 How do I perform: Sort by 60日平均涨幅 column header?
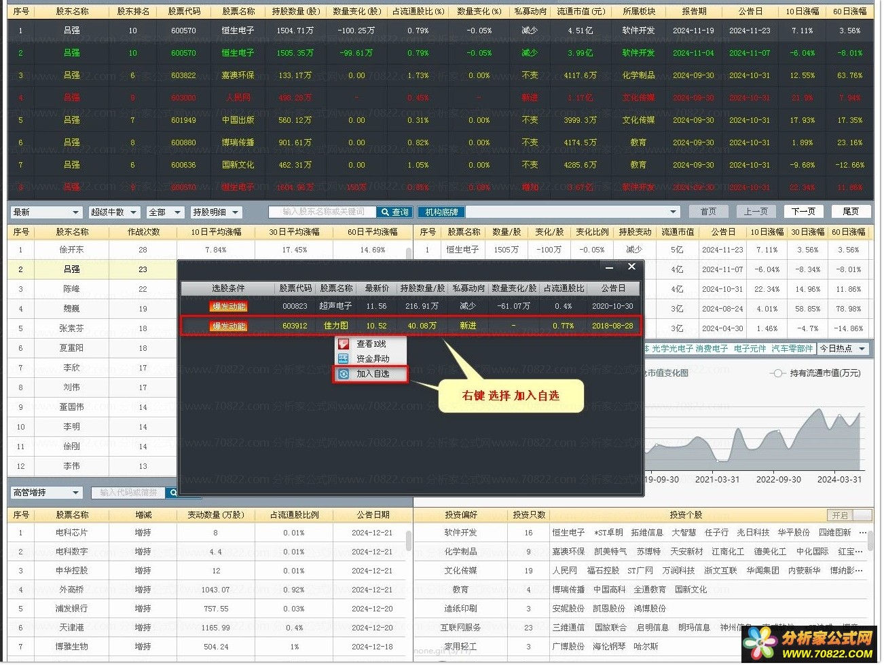click(x=372, y=232)
